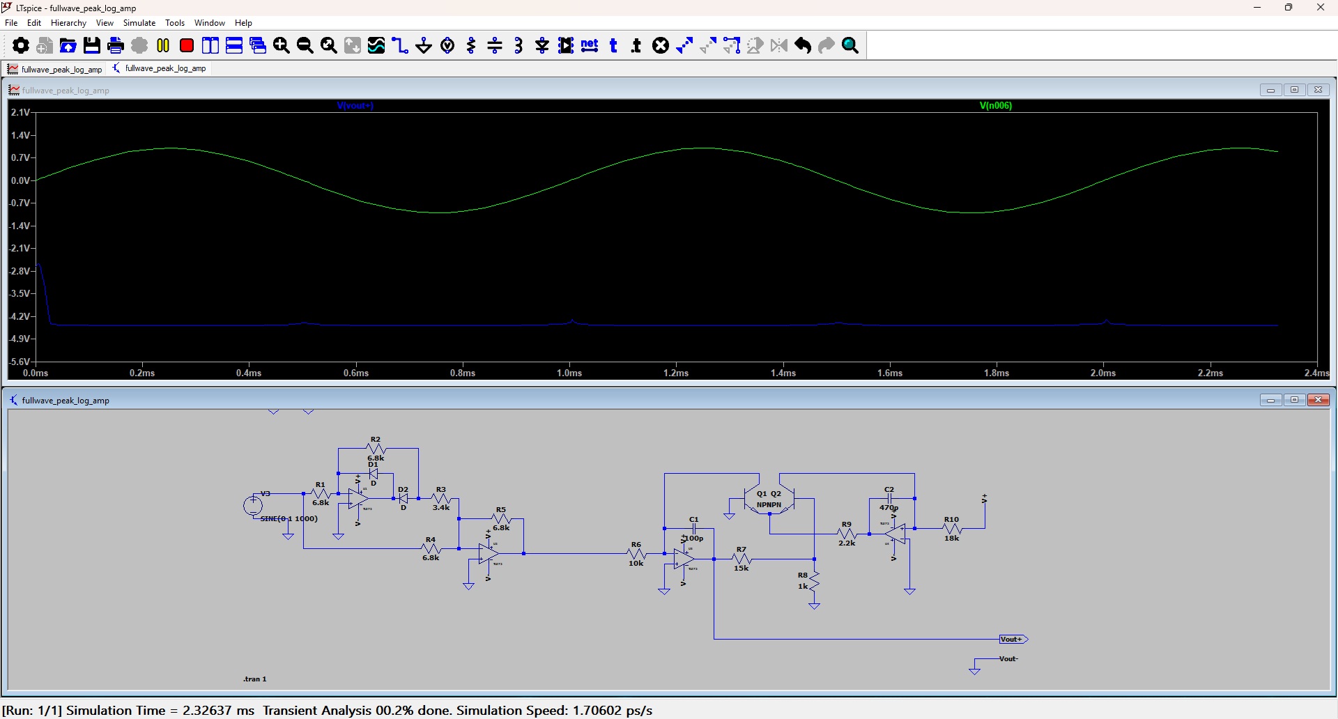Open the Hierarchy menu
Image resolution: width=1338 pixels, height=719 pixels.
(x=68, y=23)
